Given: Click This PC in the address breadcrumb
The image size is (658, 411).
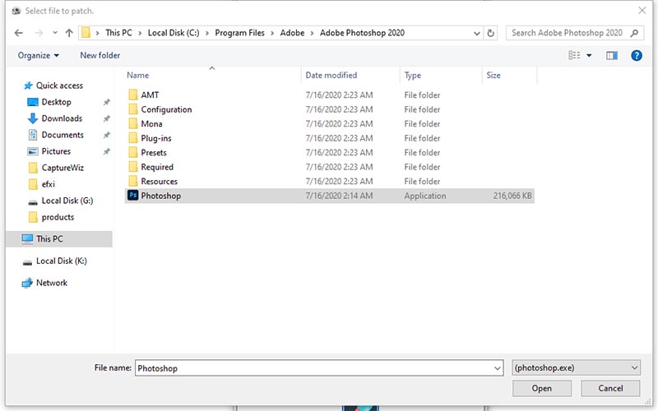Looking at the screenshot, I should [118, 33].
